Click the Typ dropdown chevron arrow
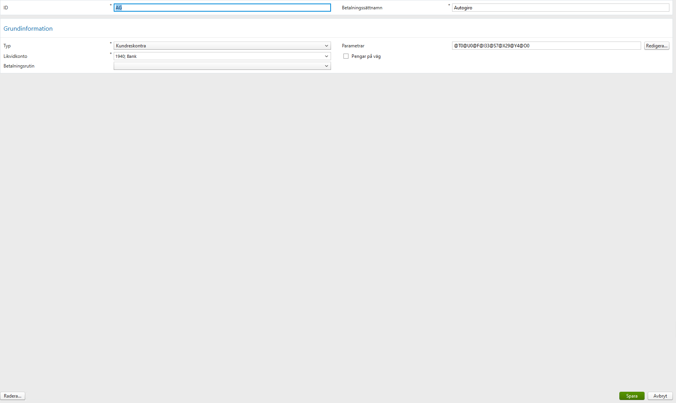The width and height of the screenshot is (676, 403). [x=327, y=45]
